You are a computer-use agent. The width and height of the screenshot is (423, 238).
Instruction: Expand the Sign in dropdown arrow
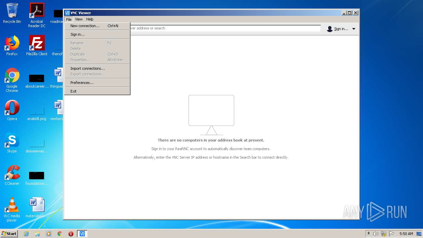coord(354,29)
